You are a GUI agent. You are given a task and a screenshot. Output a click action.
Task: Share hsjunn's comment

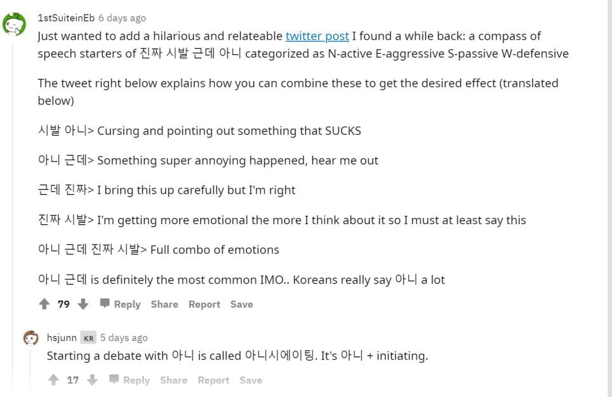pos(174,380)
